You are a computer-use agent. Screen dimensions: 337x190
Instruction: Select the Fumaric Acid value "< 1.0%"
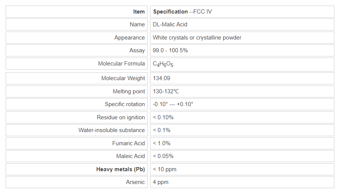tap(162, 143)
